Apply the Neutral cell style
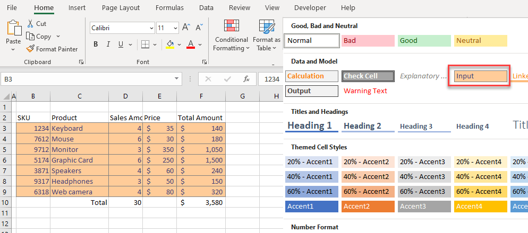Screen dimensions: 528x233 [x=481, y=41]
